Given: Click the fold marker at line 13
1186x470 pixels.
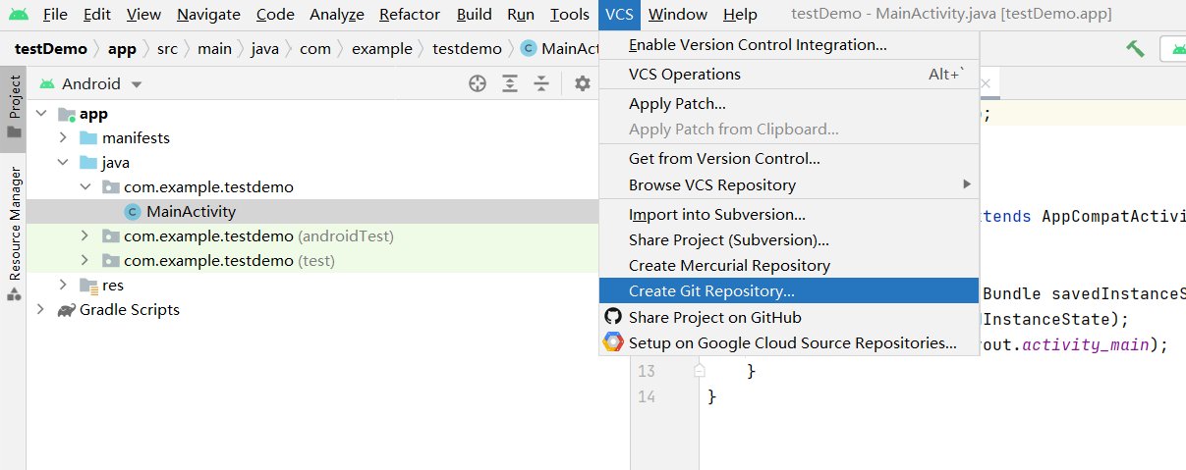Looking at the screenshot, I should (x=699, y=372).
